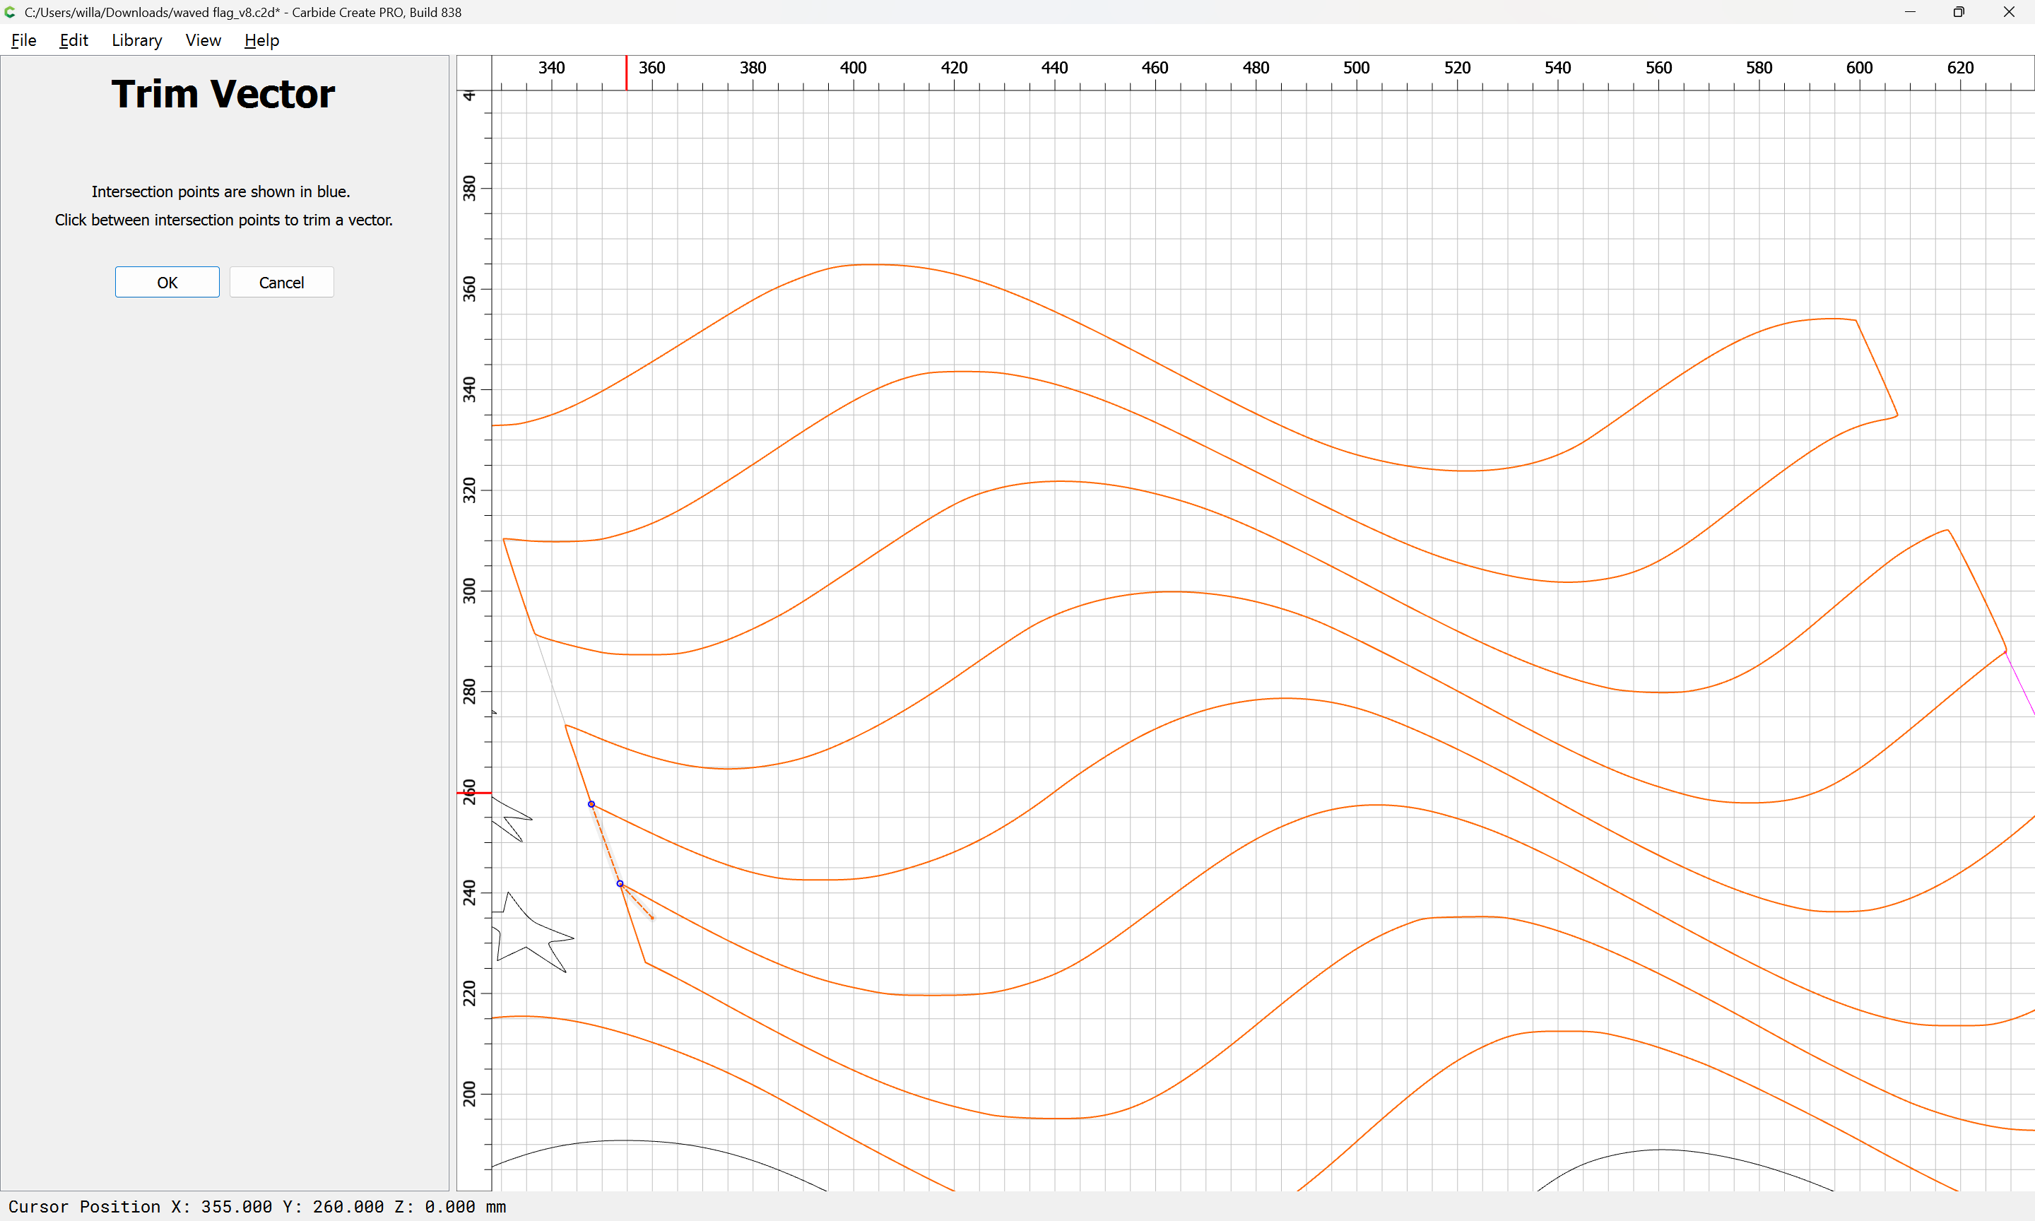Viewport: 2035px width, 1221px height.
Task: Trim the dashed segment between the intersection points
Action: pyautogui.click(x=606, y=844)
